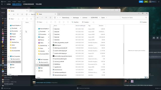Expand chevron after Game in address bar
The height and width of the screenshot is (90, 161).
click(106, 18)
